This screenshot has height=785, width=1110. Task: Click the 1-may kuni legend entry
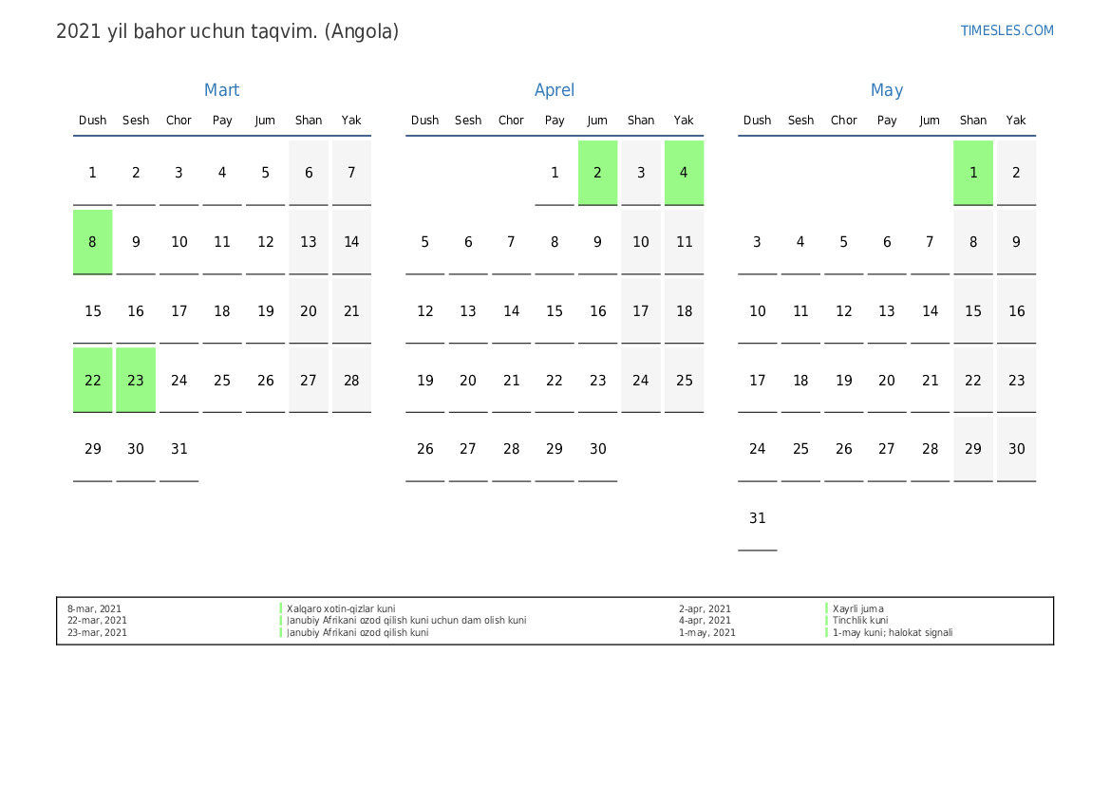[x=893, y=633]
